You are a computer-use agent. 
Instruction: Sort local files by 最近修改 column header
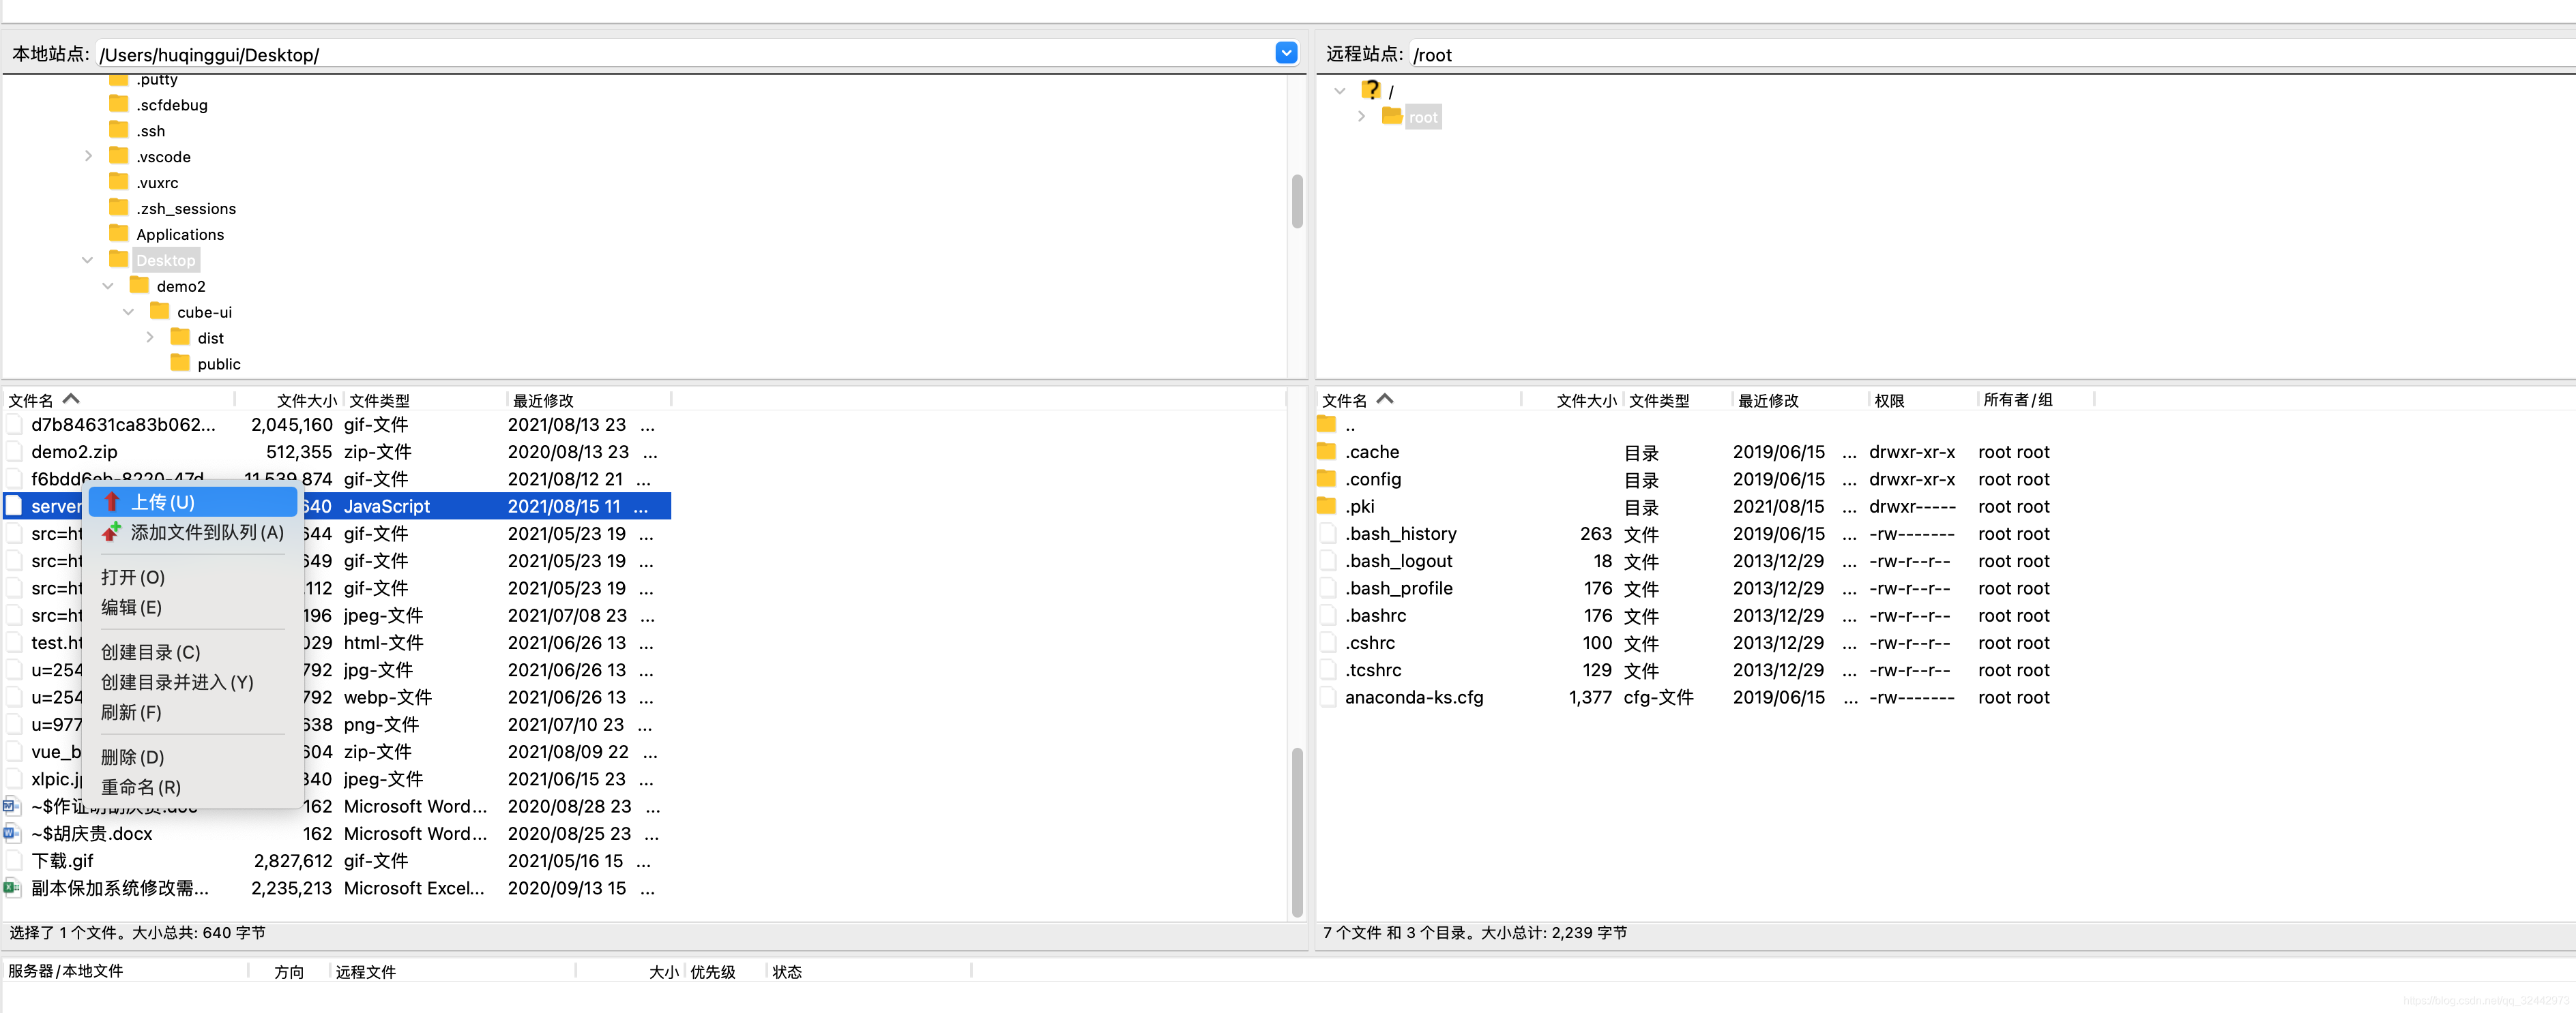point(589,399)
